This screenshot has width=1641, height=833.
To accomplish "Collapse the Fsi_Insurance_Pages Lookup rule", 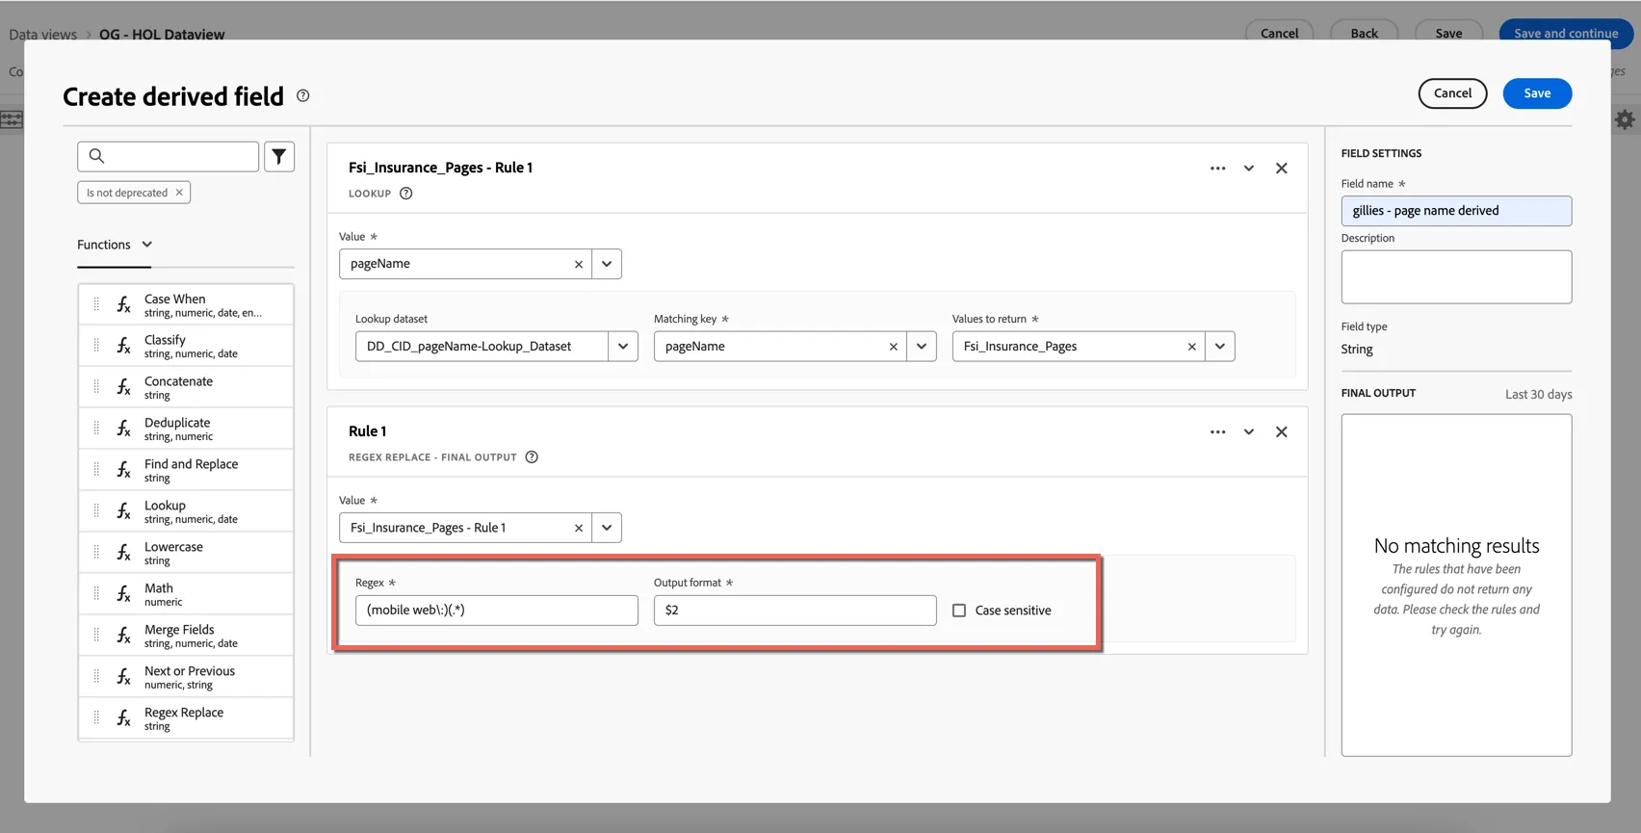I will pyautogui.click(x=1249, y=169).
